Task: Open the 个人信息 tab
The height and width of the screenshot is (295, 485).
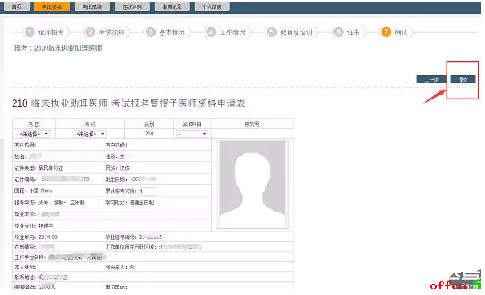Action: pyautogui.click(x=212, y=6)
